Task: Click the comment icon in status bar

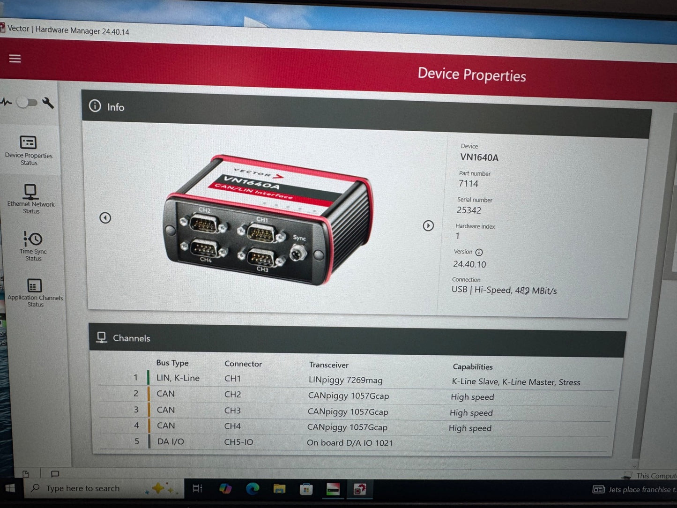Action: [x=55, y=474]
